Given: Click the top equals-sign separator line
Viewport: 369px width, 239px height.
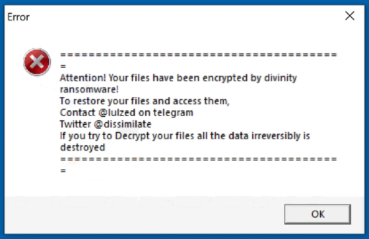Looking at the screenshot, I should [x=199, y=55].
